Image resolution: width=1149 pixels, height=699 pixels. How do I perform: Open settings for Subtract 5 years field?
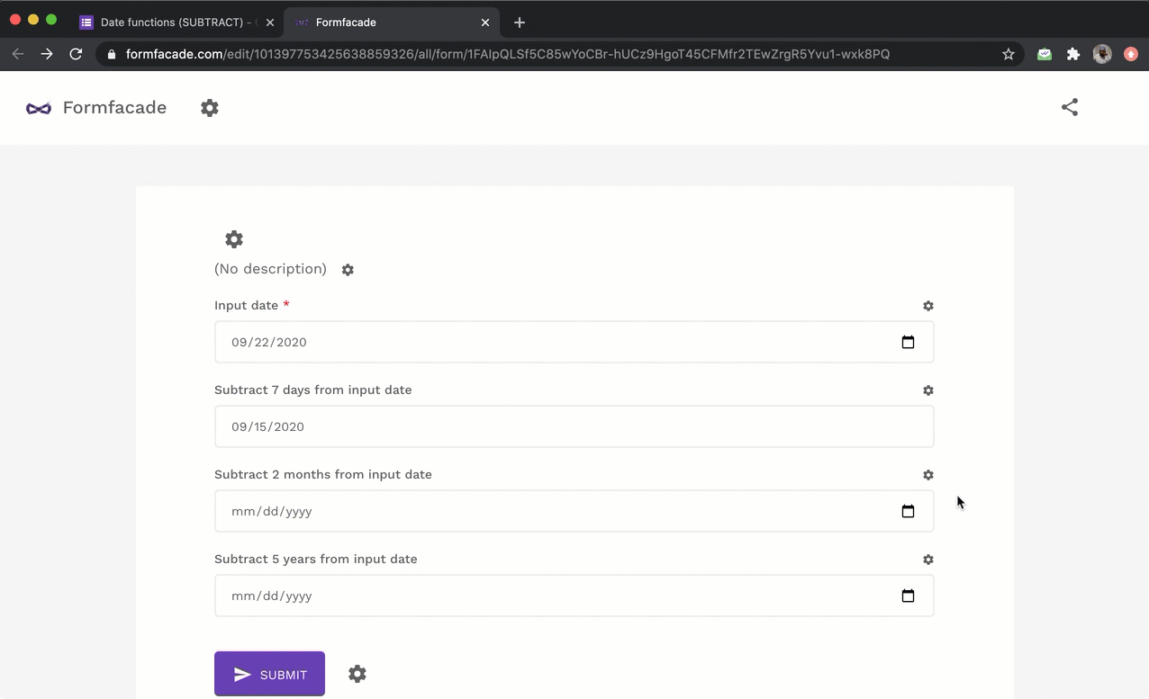pos(927,560)
